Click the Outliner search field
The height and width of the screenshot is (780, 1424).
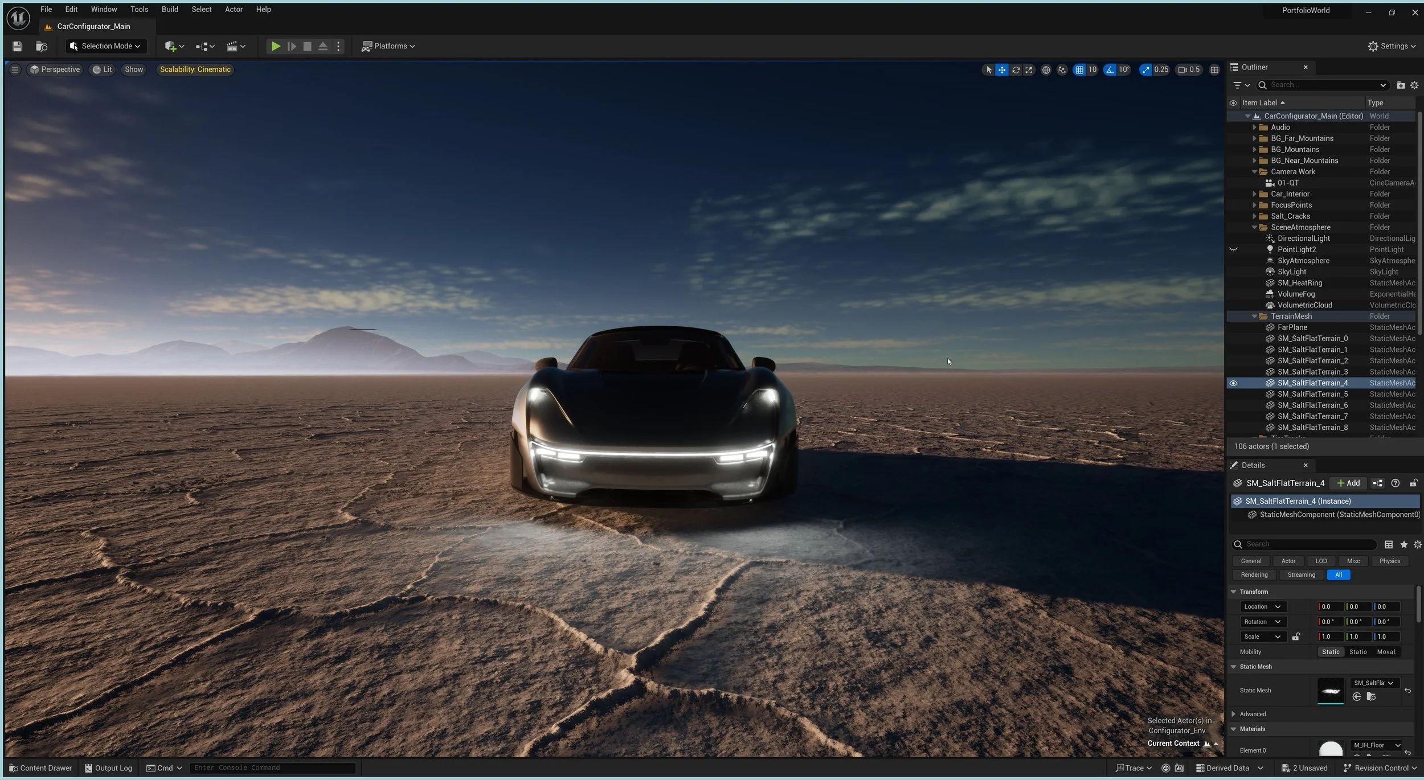[1324, 85]
